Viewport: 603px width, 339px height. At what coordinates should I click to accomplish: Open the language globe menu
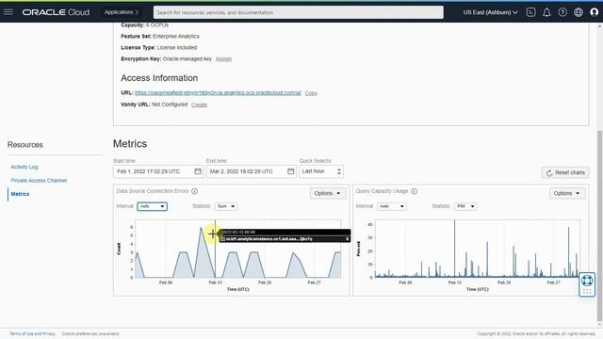[579, 12]
